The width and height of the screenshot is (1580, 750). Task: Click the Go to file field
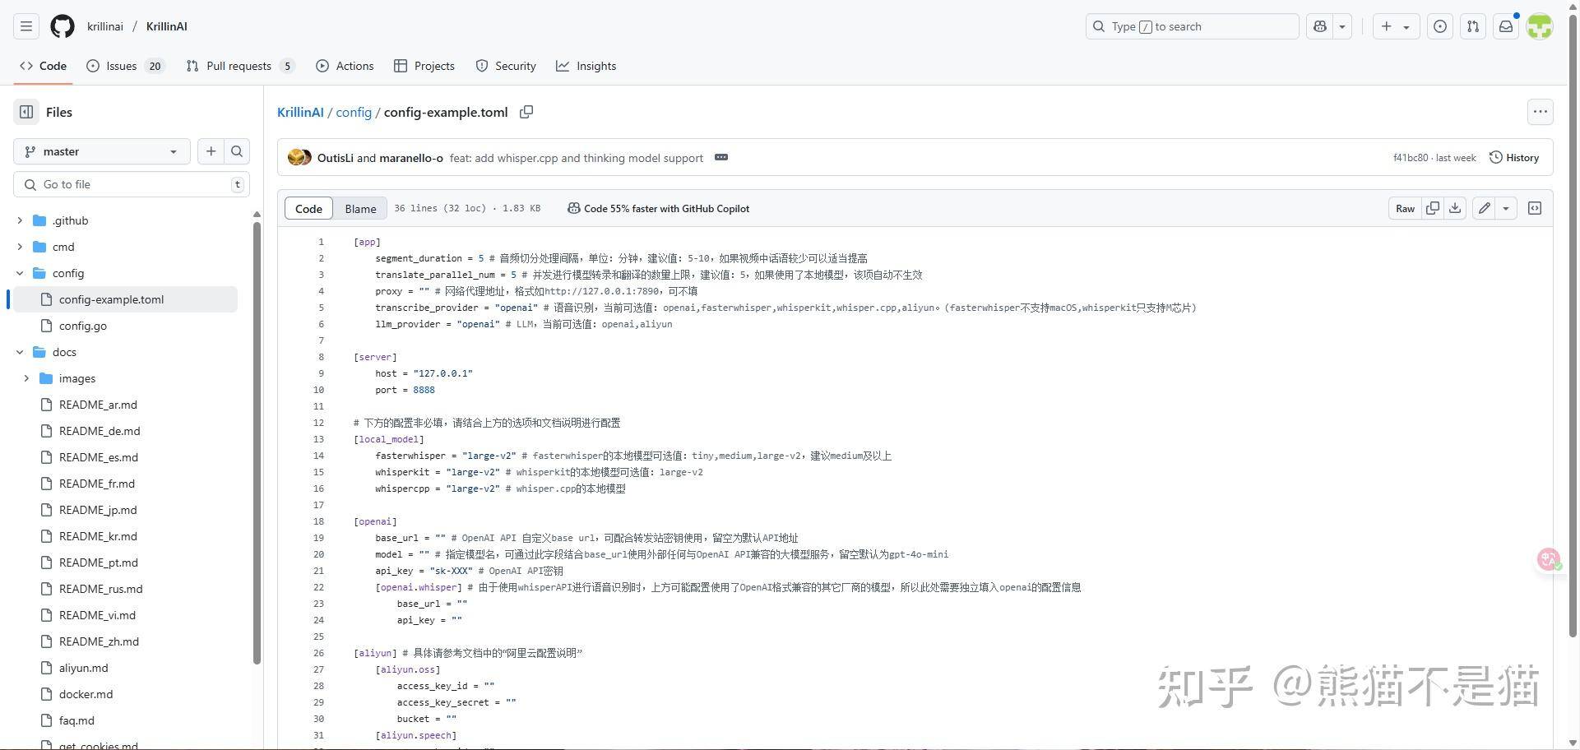click(x=132, y=184)
